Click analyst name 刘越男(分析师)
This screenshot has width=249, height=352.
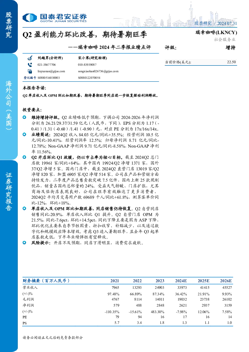(x=50, y=58)
